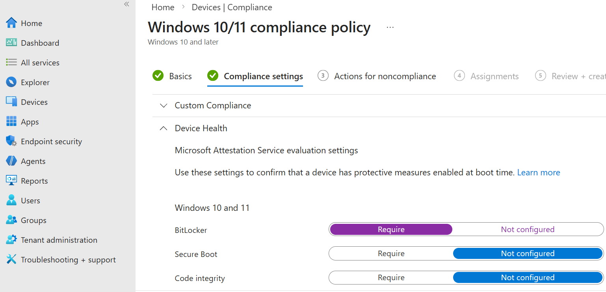Select Groups in the navigation pane
Image resolution: width=606 pixels, height=292 pixels.
[33, 220]
